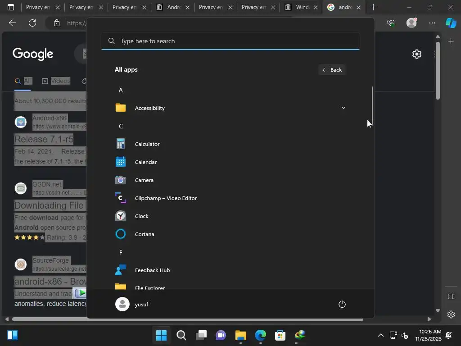Open Task View on the taskbar
Viewport: 461px width, 346px height.
click(201, 335)
